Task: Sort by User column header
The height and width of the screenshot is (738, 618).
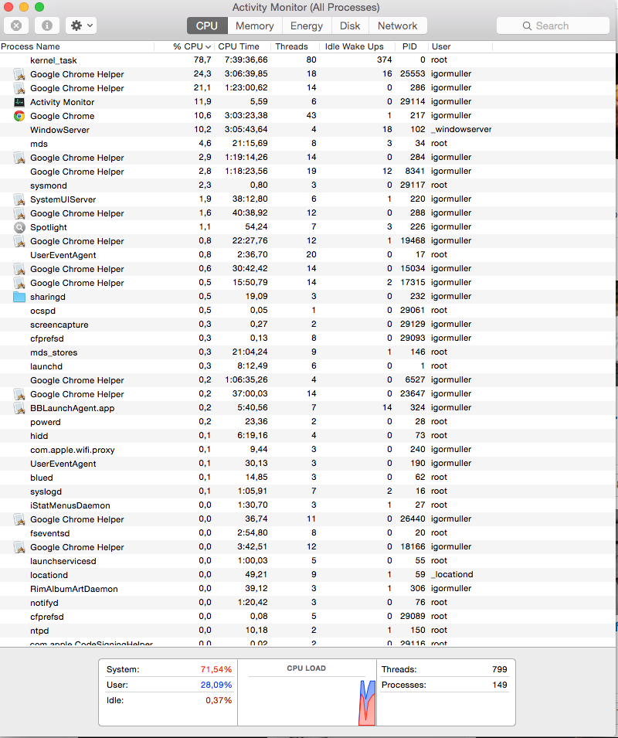Action: (460, 46)
